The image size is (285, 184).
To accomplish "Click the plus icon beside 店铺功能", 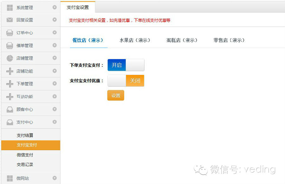I will point(9,71).
